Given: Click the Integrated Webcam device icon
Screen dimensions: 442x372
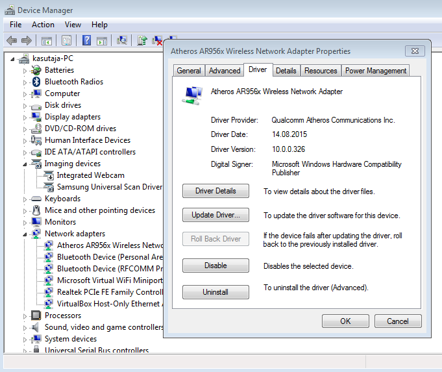Looking at the screenshot, I should click(x=49, y=175).
